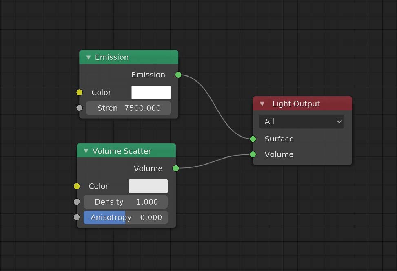Image resolution: width=397 pixels, height=271 pixels.
Task: Click the Volume output socket on Volume Scatter
Action: click(176, 168)
